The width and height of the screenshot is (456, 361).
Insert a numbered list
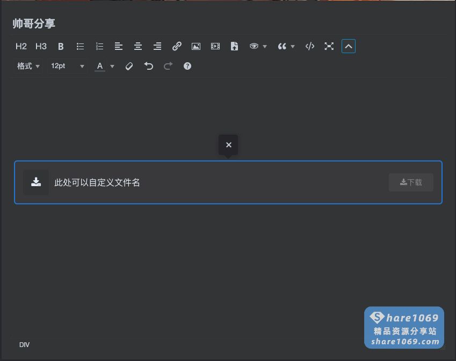point(99,46)
